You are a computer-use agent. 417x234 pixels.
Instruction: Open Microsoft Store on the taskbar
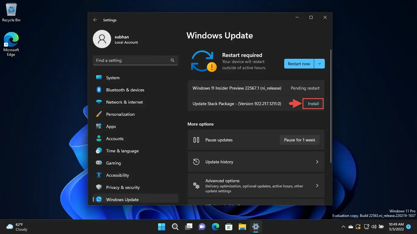point(229,227)
